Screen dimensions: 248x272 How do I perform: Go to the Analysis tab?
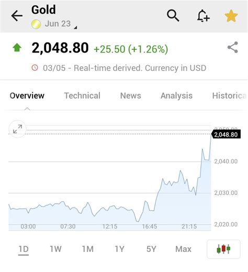[x=176, y=96]
